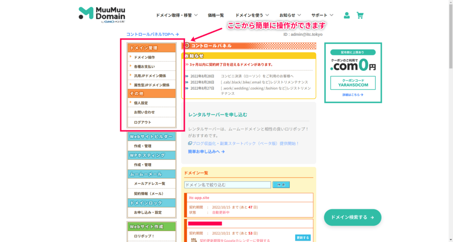Open お申し込み・設定 under ドメインロック
453x242 pixels.
152,212
